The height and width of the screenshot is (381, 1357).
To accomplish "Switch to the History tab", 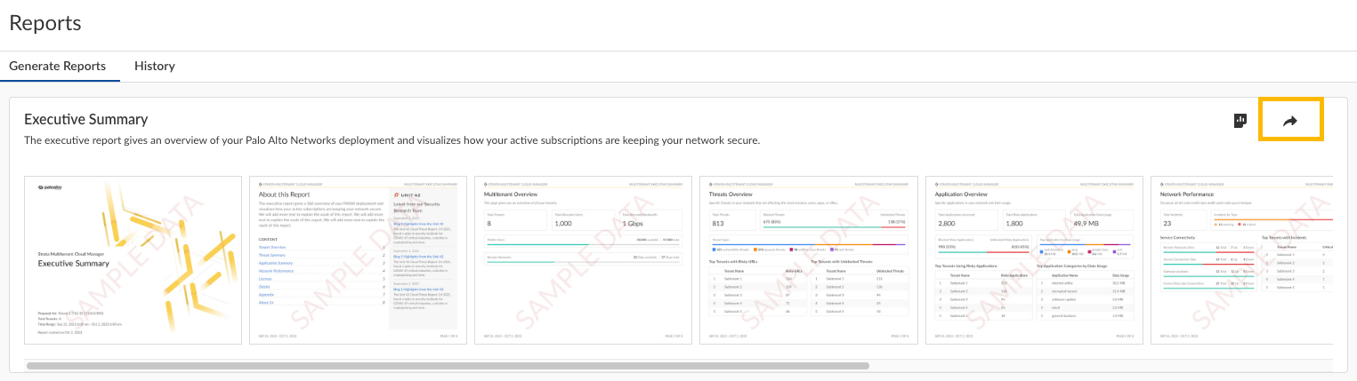I will click(155, 66).
